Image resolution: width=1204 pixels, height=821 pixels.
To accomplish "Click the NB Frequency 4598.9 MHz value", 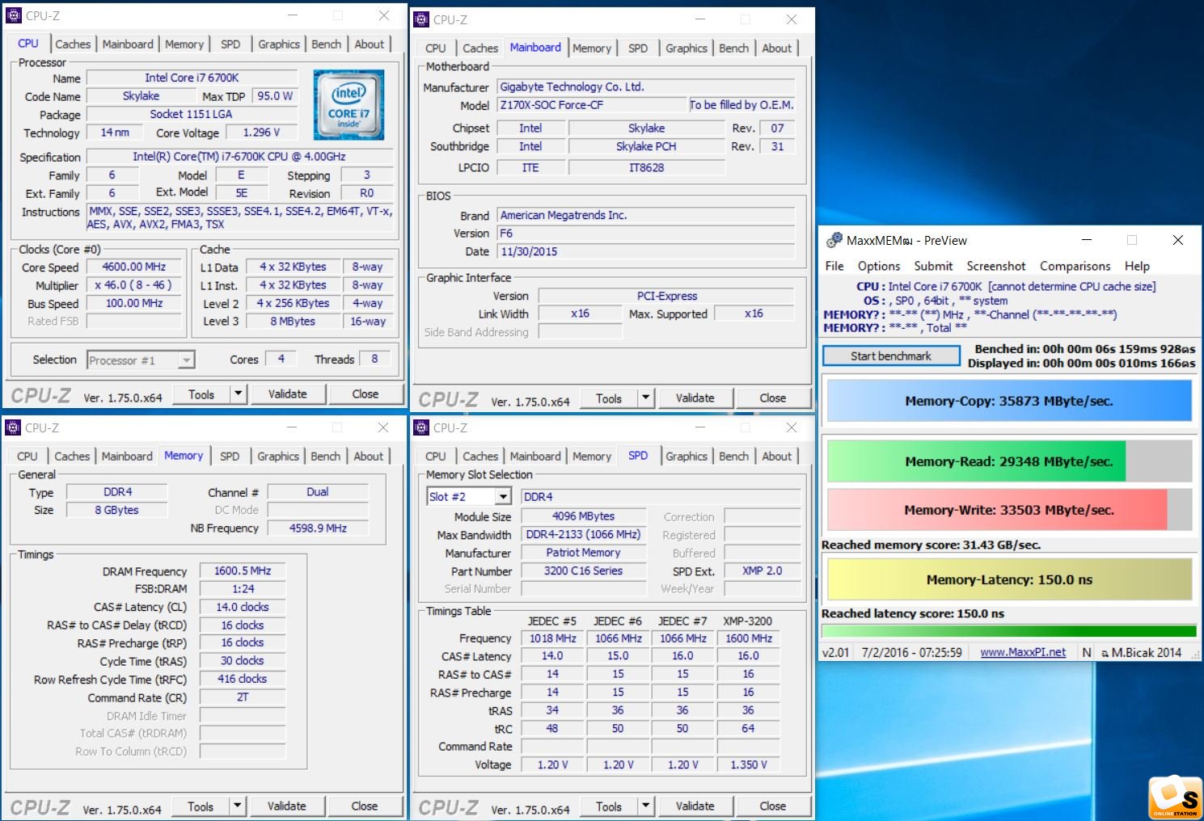I will 318,528.
